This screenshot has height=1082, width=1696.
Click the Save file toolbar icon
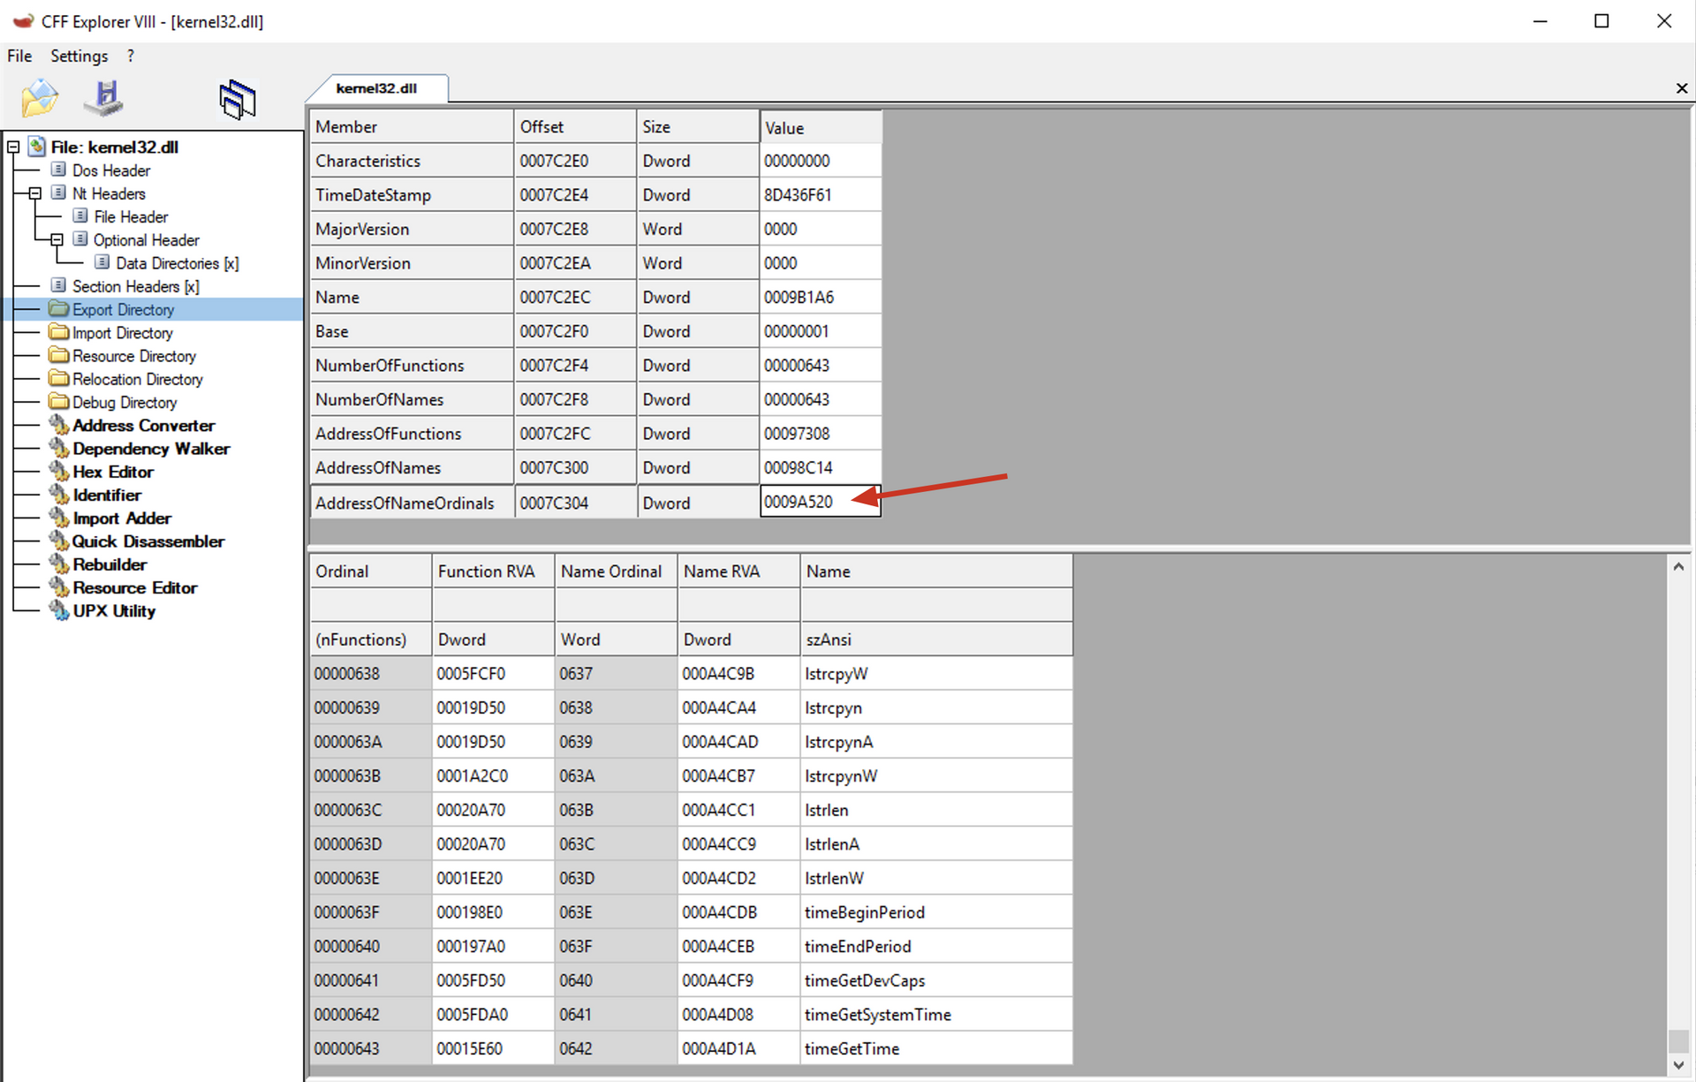pyautogui.click(x=104, y=97)
